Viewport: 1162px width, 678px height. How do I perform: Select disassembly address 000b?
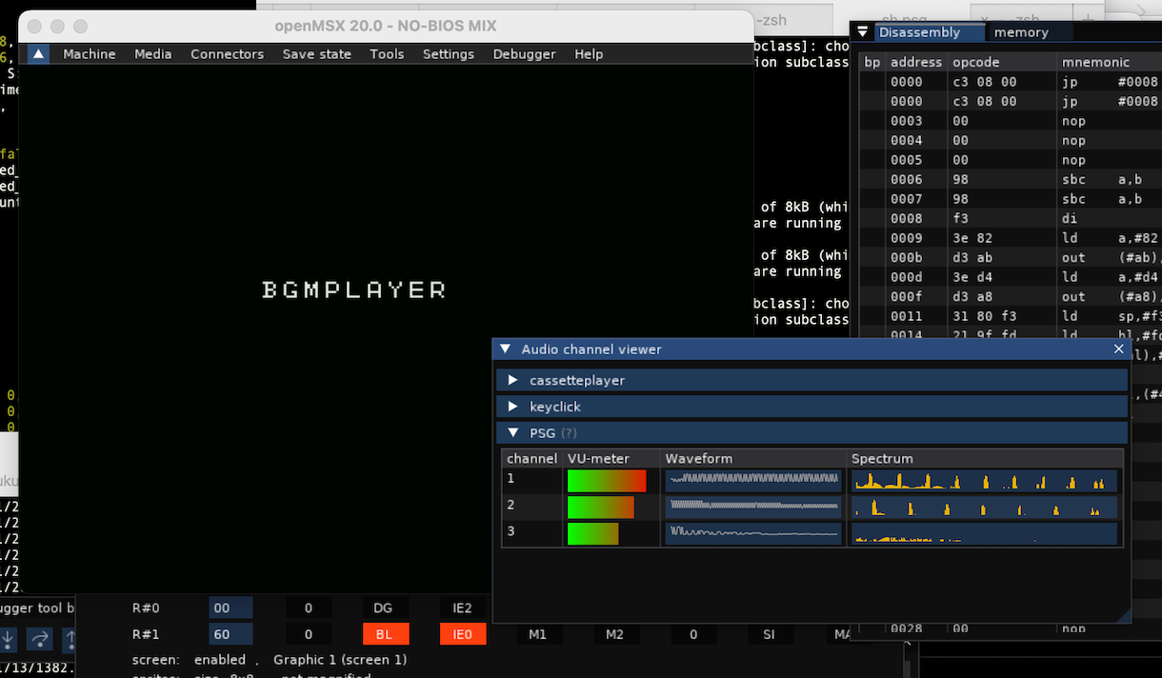(x=906, y=257)
